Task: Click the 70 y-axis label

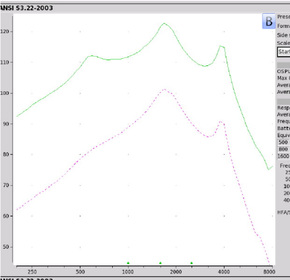Action: pos(6,185)
